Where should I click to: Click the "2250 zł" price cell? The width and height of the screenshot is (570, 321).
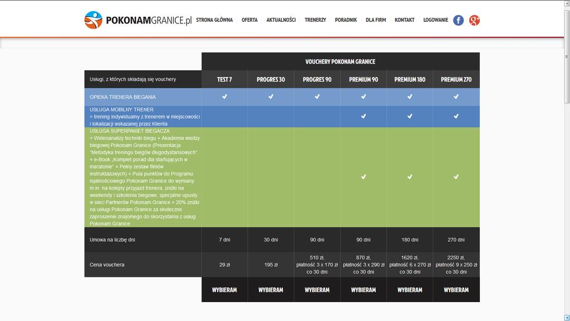point(456,265)
